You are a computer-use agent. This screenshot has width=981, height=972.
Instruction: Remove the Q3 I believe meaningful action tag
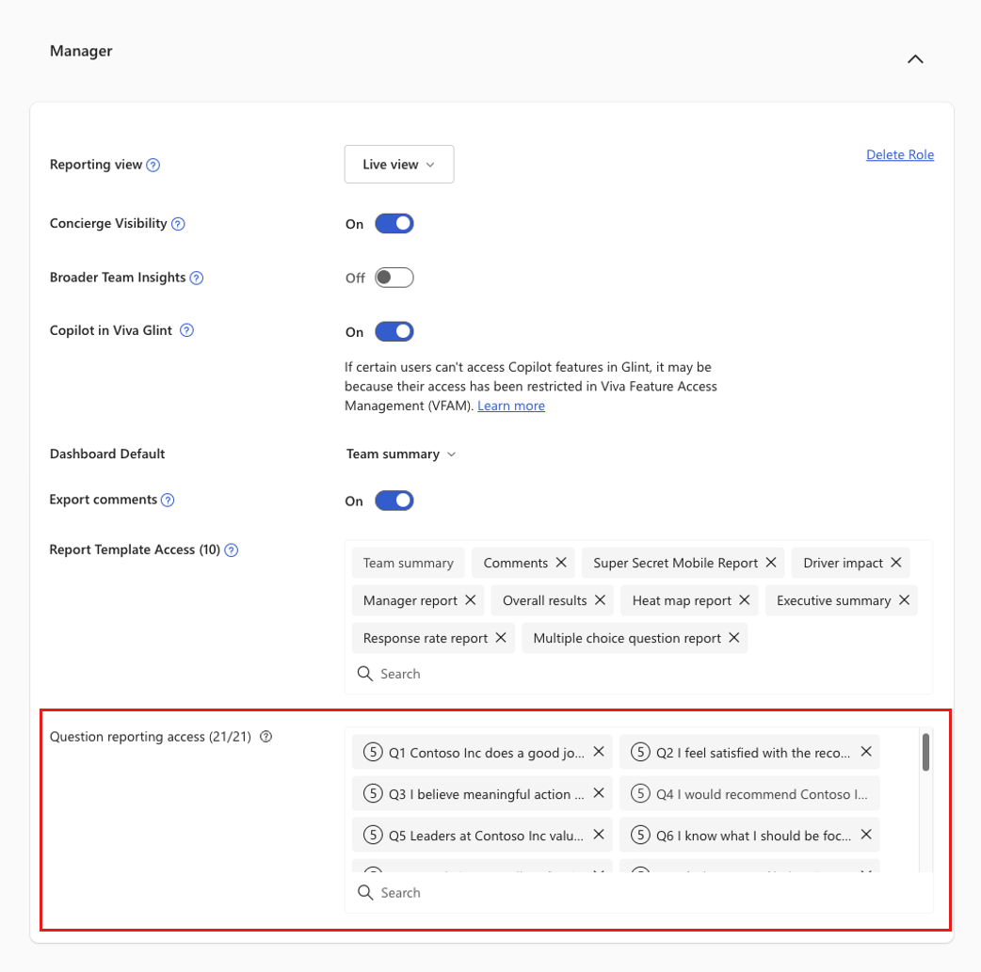[599, 793]
